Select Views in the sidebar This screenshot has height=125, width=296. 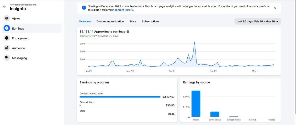click(32, 19)
